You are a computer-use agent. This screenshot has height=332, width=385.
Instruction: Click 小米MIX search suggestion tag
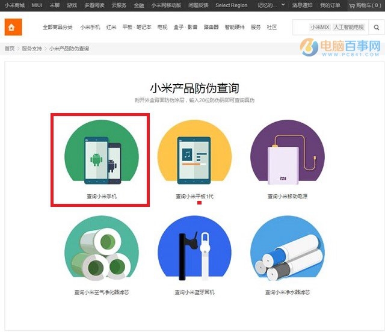(x=320, y=27)
